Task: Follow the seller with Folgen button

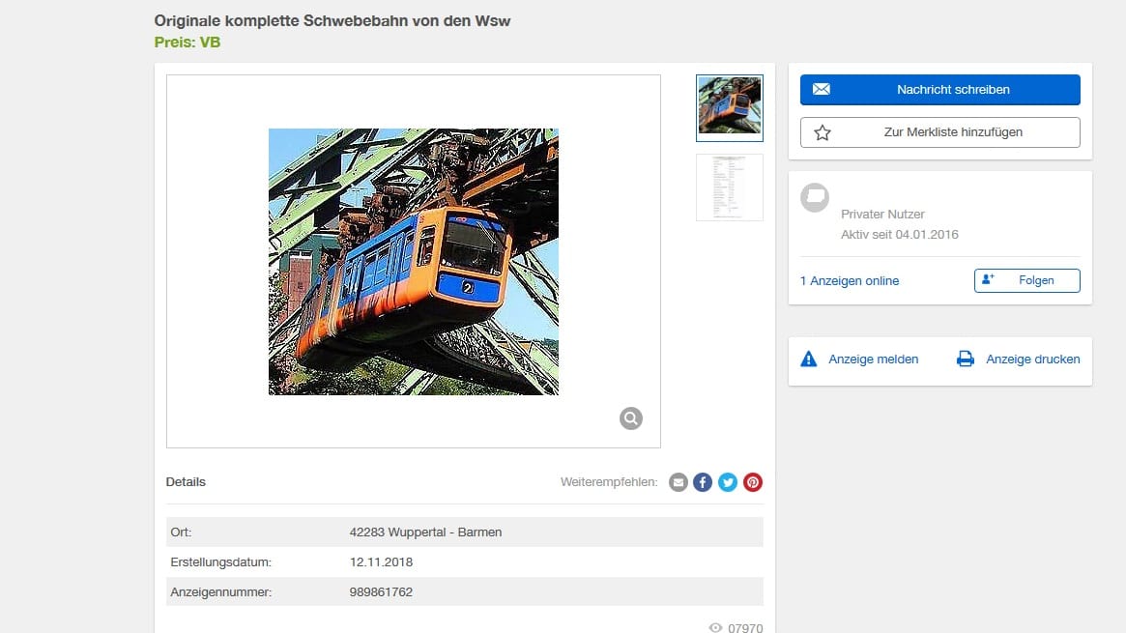Action: (x=1026, y=280)
